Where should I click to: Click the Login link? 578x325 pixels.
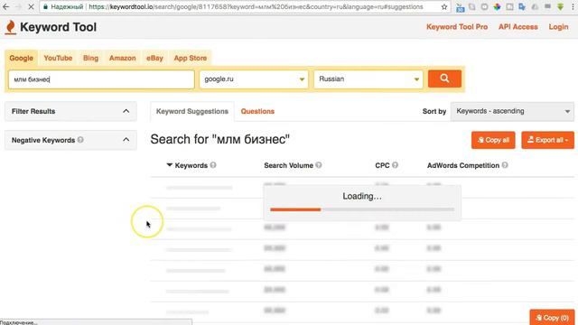point(558,27)
